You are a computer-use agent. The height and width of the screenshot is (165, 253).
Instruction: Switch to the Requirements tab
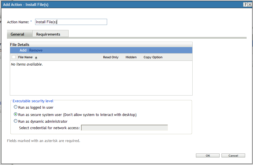tap(50, 34)
